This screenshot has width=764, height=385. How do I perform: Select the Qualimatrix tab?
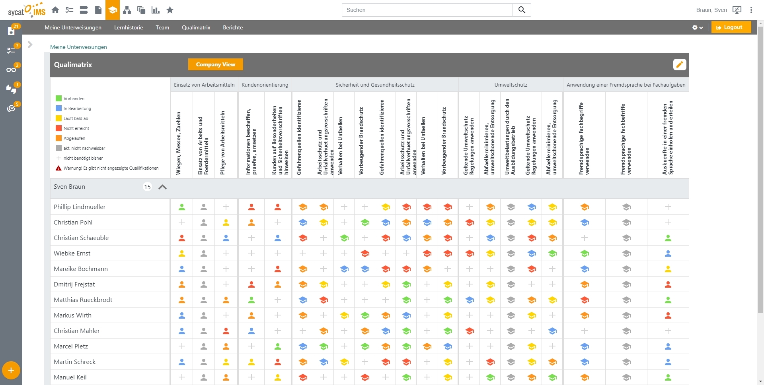coord(196,27)
